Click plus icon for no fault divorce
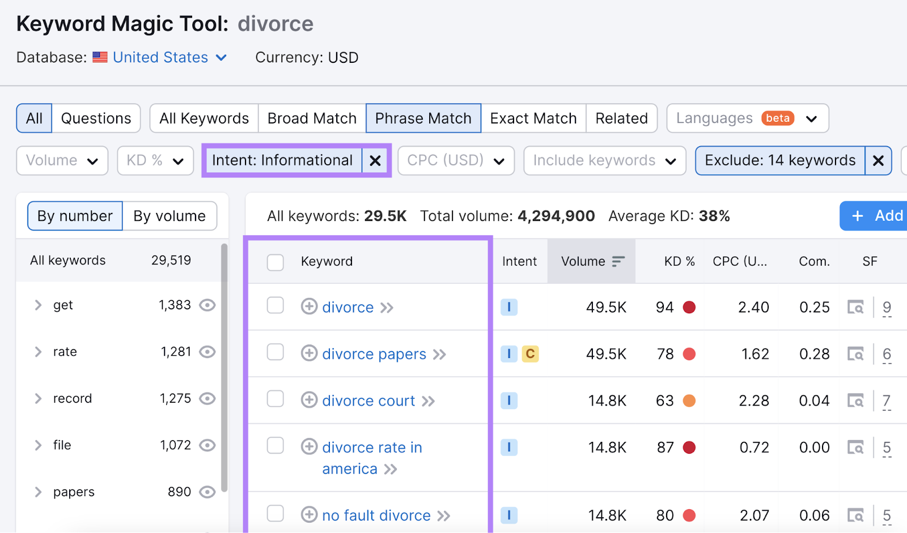 coord(309,515)
